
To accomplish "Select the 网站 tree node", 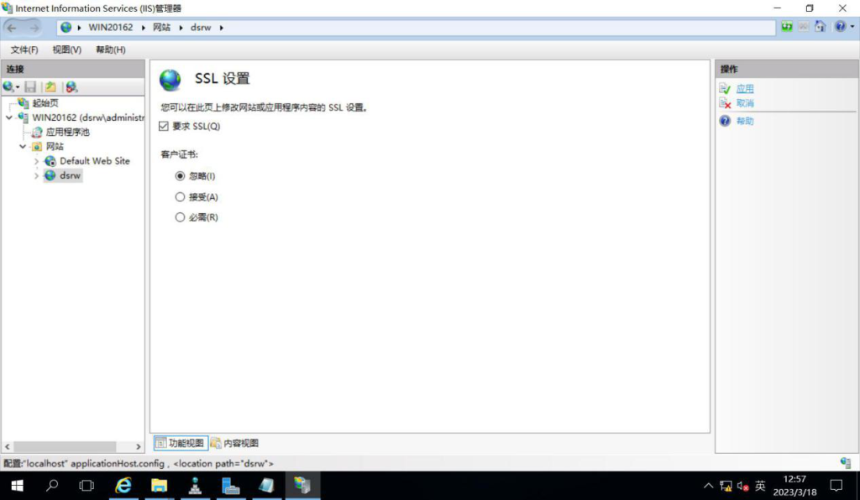I will pos(55,146).
